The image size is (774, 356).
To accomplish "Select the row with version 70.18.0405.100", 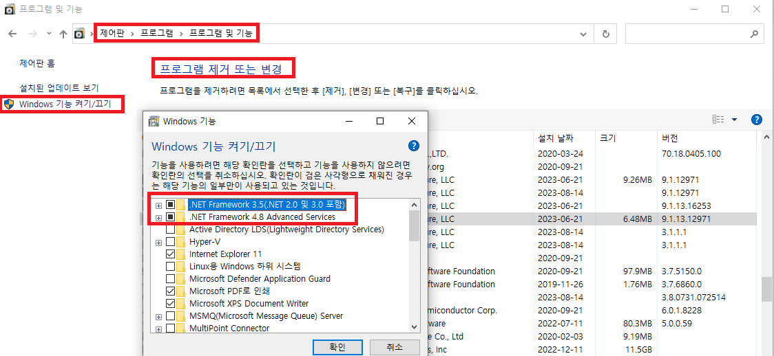I will pyautogui.click(x=592, y=154).
